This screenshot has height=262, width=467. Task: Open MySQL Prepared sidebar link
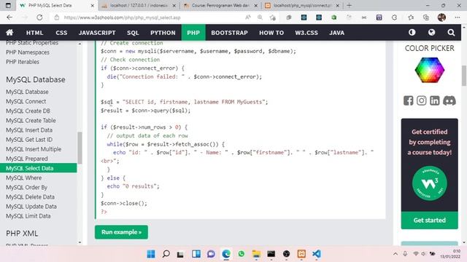(x=27, y=159)
